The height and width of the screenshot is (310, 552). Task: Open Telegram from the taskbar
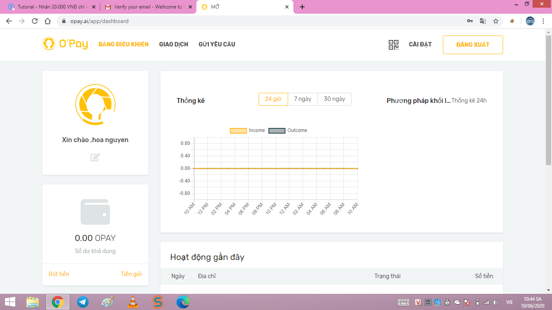[x=83, y=302]
